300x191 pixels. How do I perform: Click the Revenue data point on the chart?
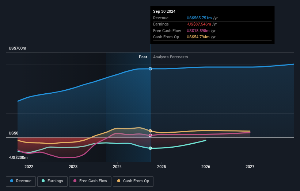pyautogui.click(x=151, y=69)
